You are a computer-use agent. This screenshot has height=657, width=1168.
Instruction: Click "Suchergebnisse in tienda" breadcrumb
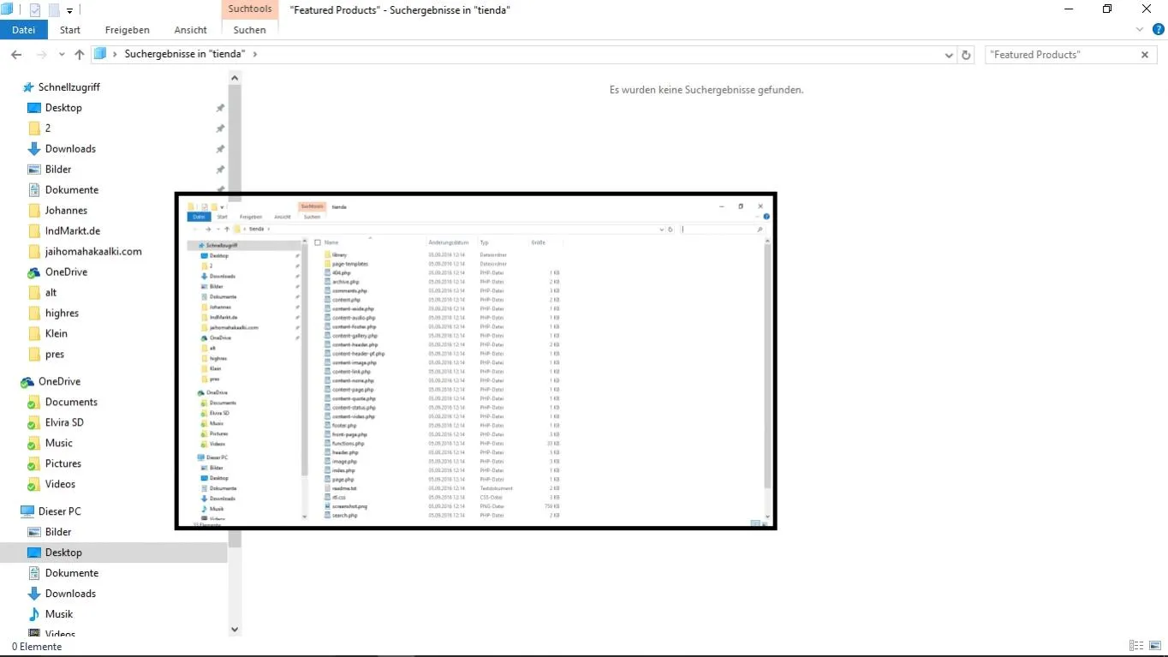coord(185,54)
